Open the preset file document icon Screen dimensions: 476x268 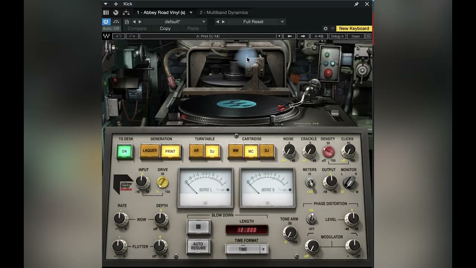(127, 22)
